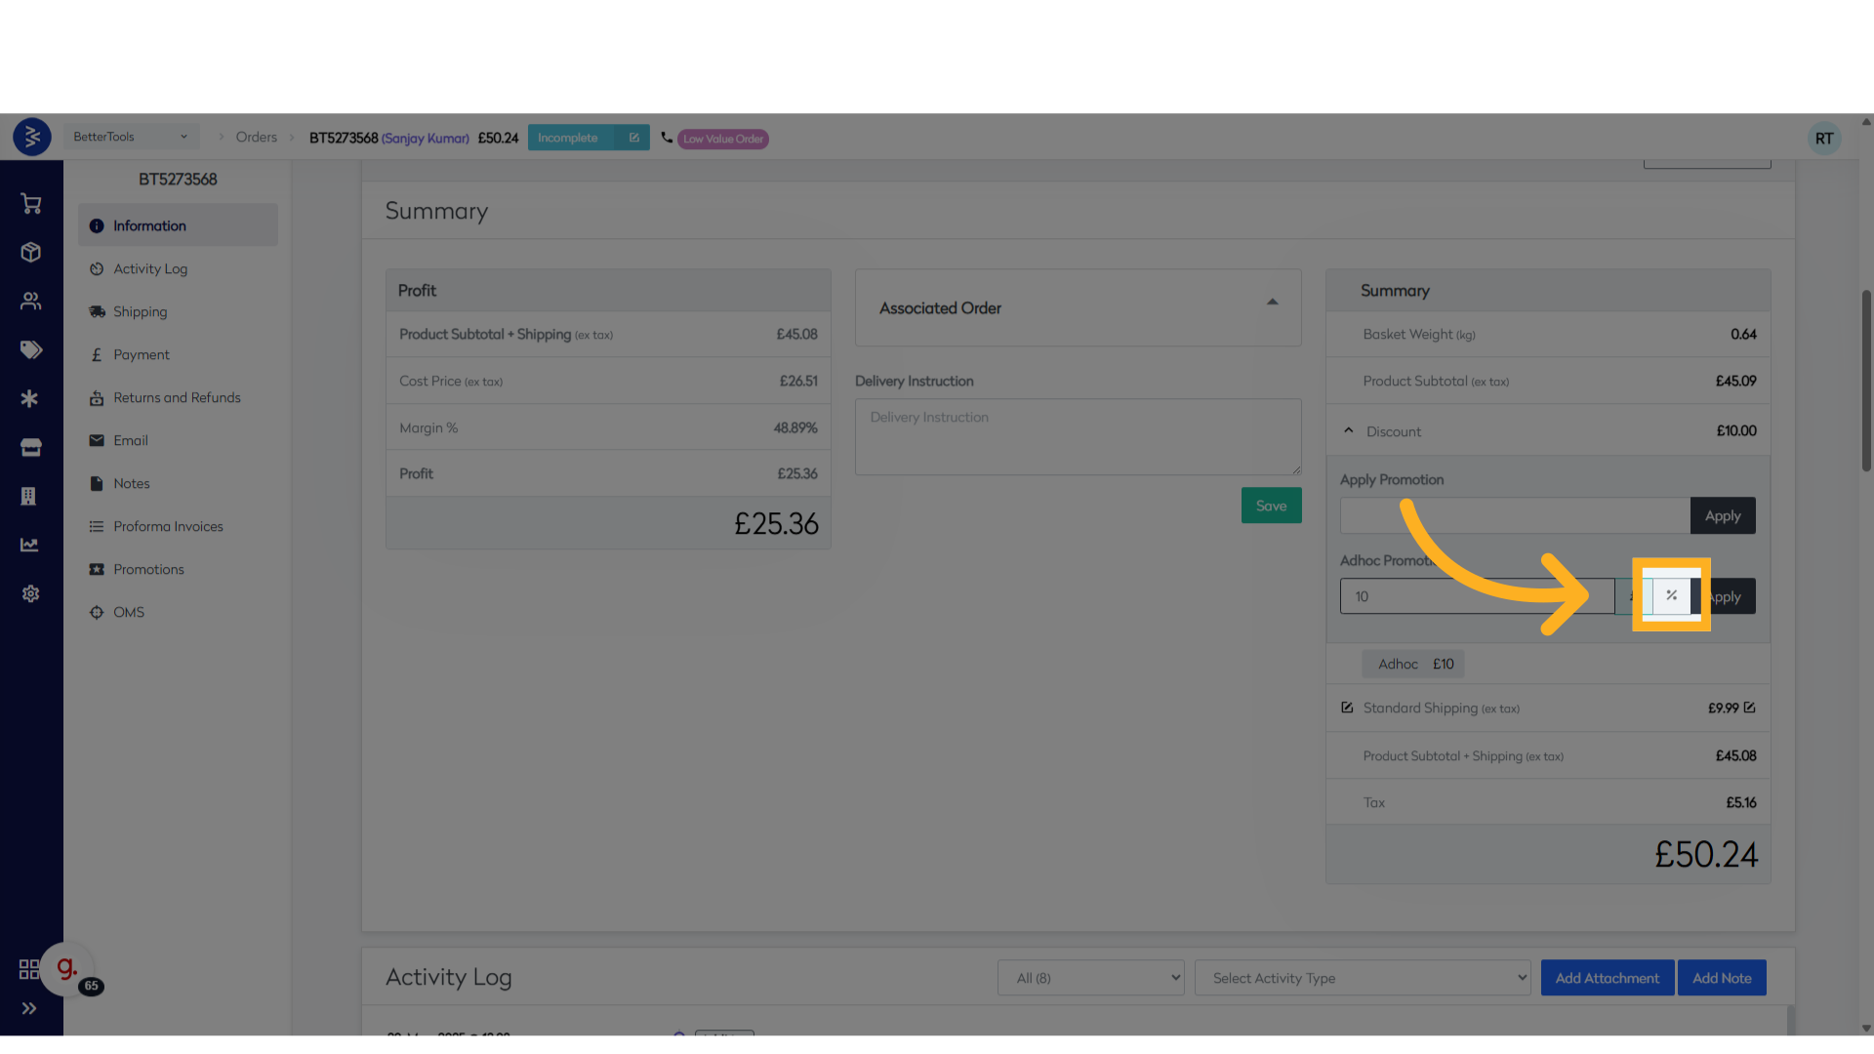Open the Activity Log menu item
This screenshot has width=1874, height=1054.
pos(150,268)
